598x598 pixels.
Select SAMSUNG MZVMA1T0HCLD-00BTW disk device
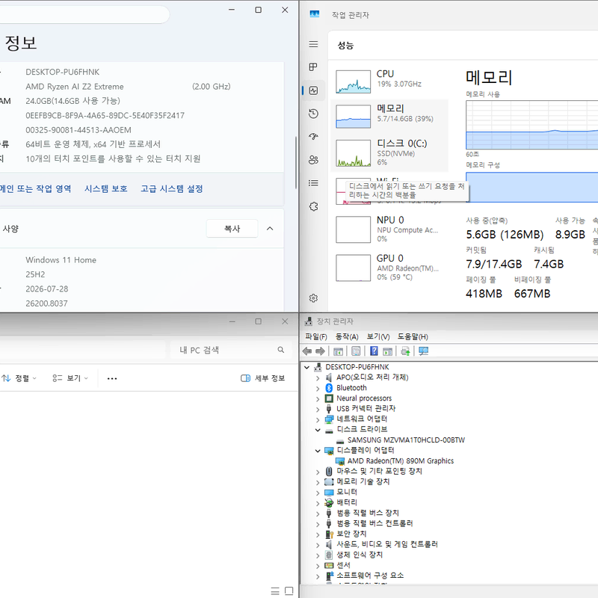click(406, 440)
